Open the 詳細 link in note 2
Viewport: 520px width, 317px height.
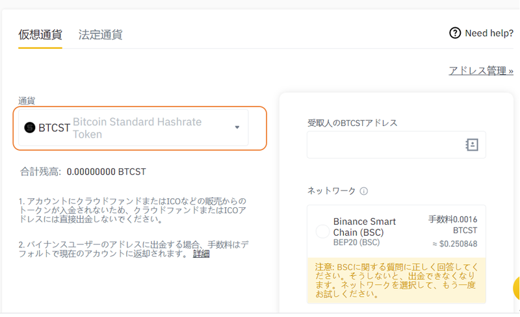(x=201, y=254)
